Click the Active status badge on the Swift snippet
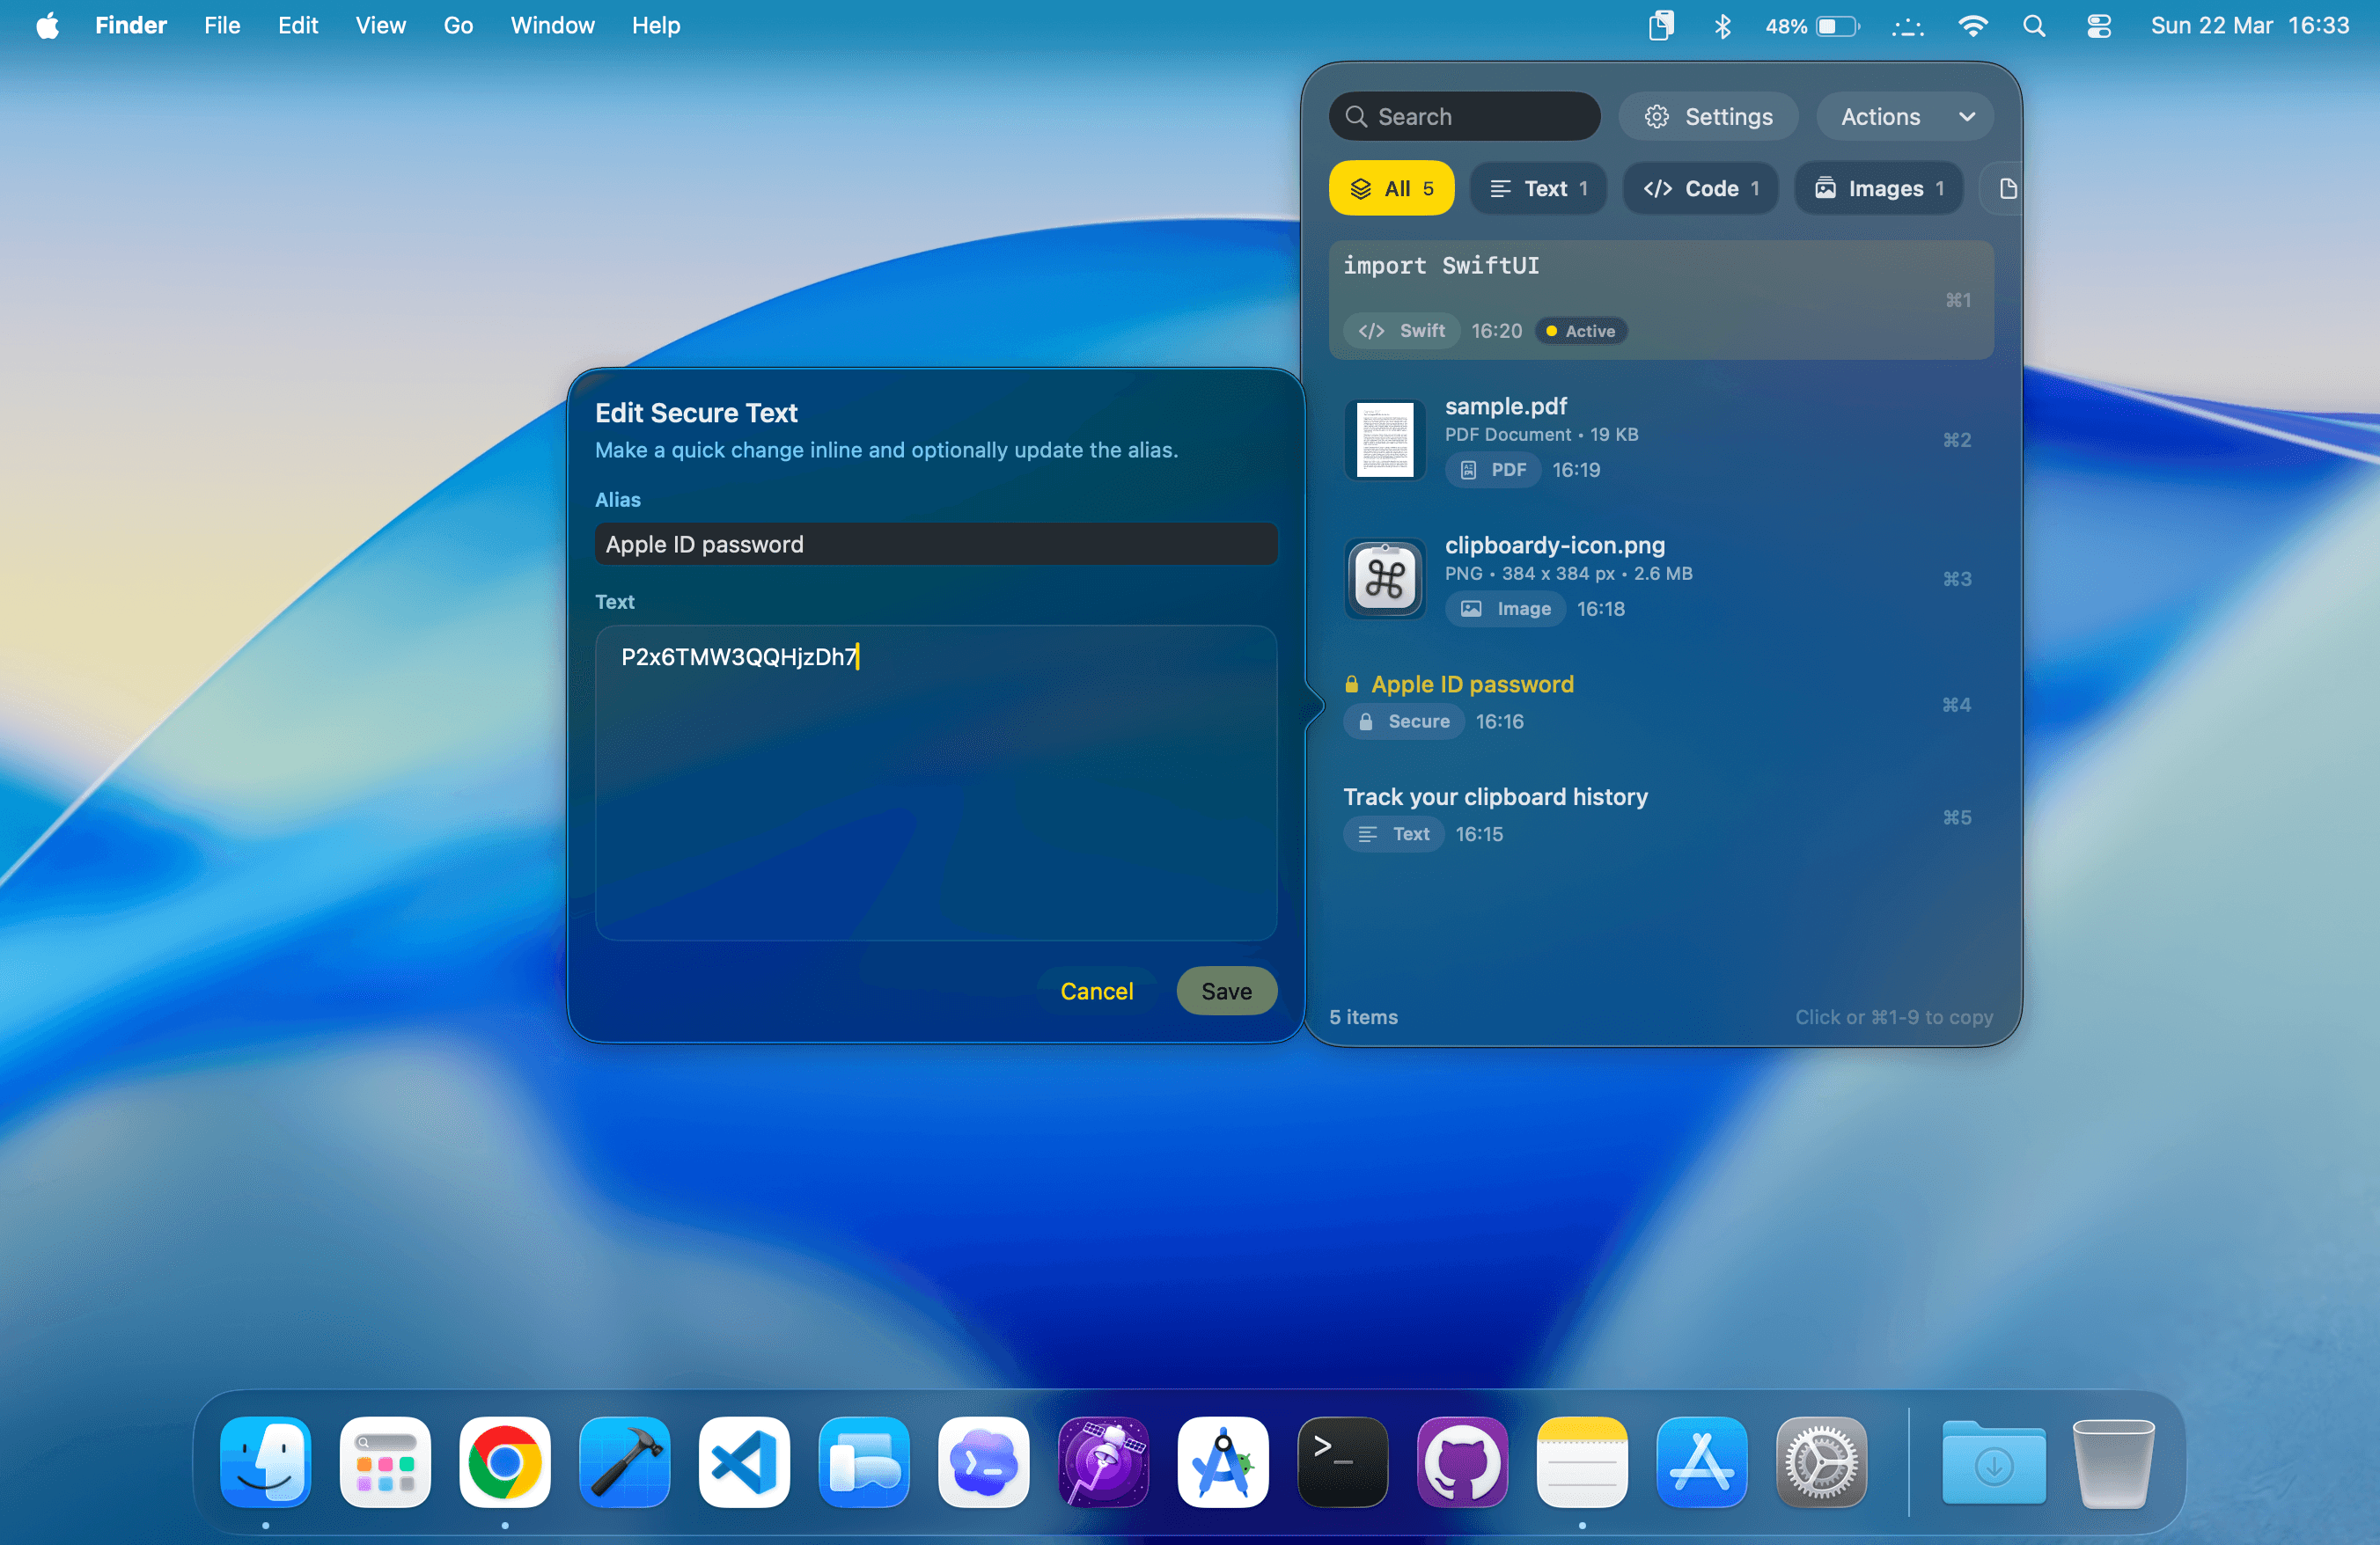Image resolution: width=2380 pixels, height=1545 pixels. click(1579, 331)
